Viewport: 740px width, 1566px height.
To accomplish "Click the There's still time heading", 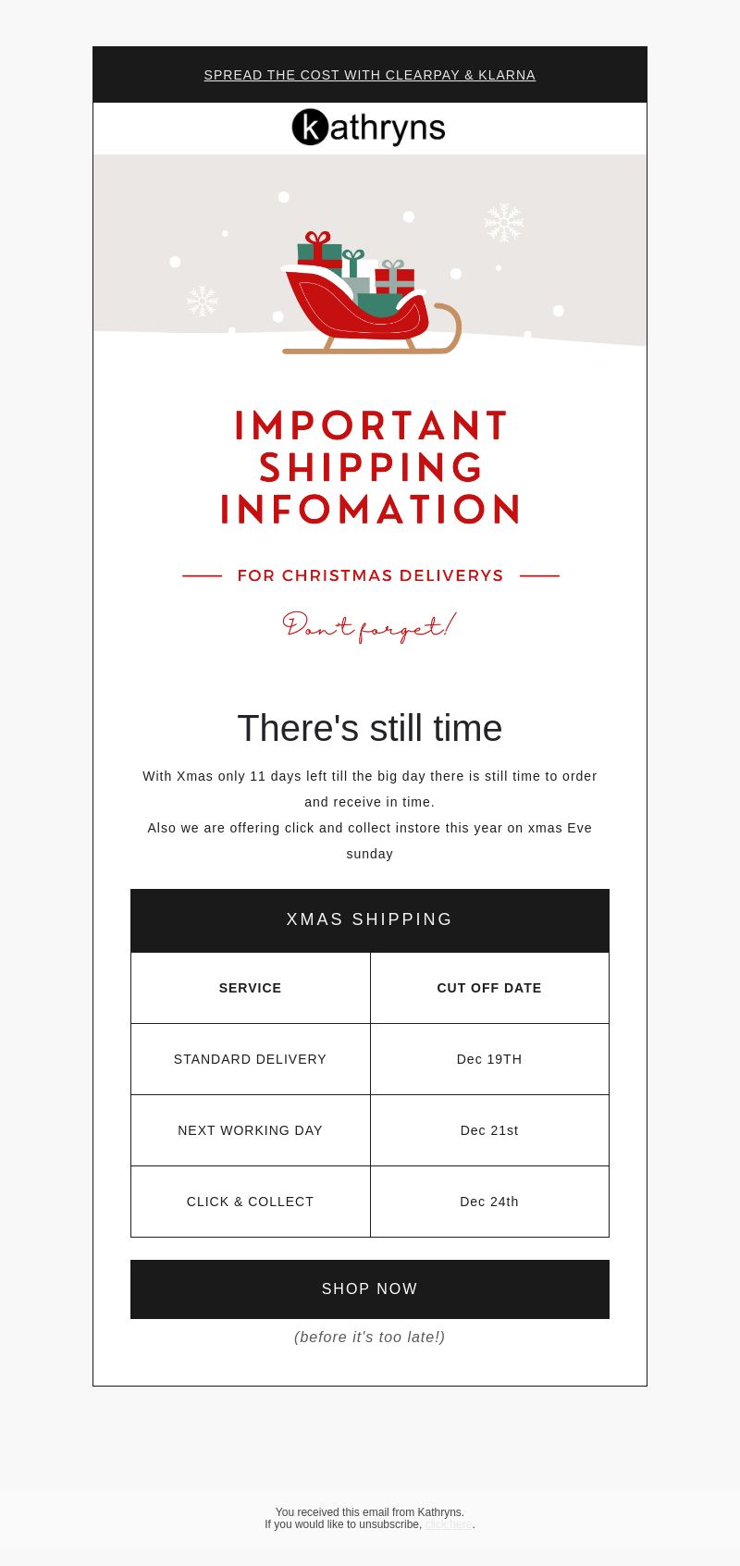I will coord(370,728).
